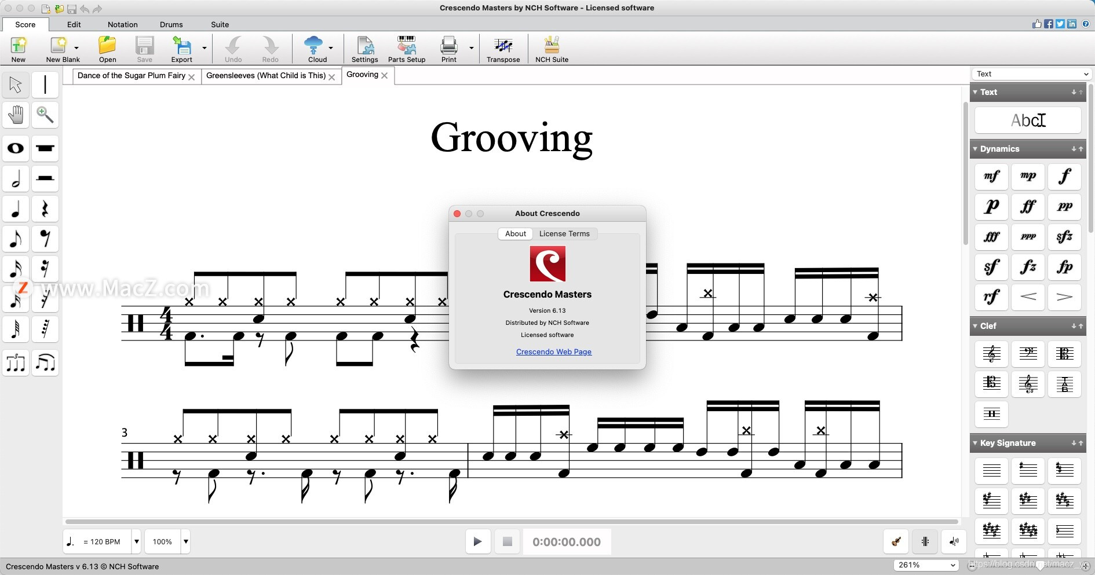
Task: Click the Open file button
Action: [107, 49]
